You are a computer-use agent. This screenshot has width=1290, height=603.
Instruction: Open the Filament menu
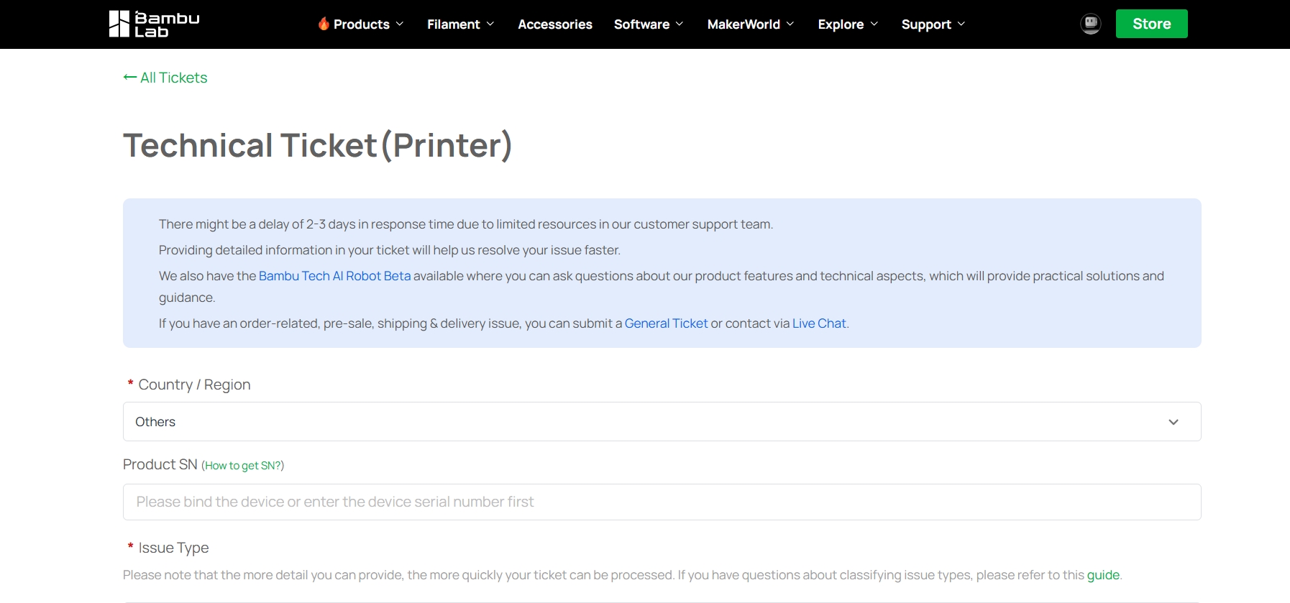click(x=461, y=24)
